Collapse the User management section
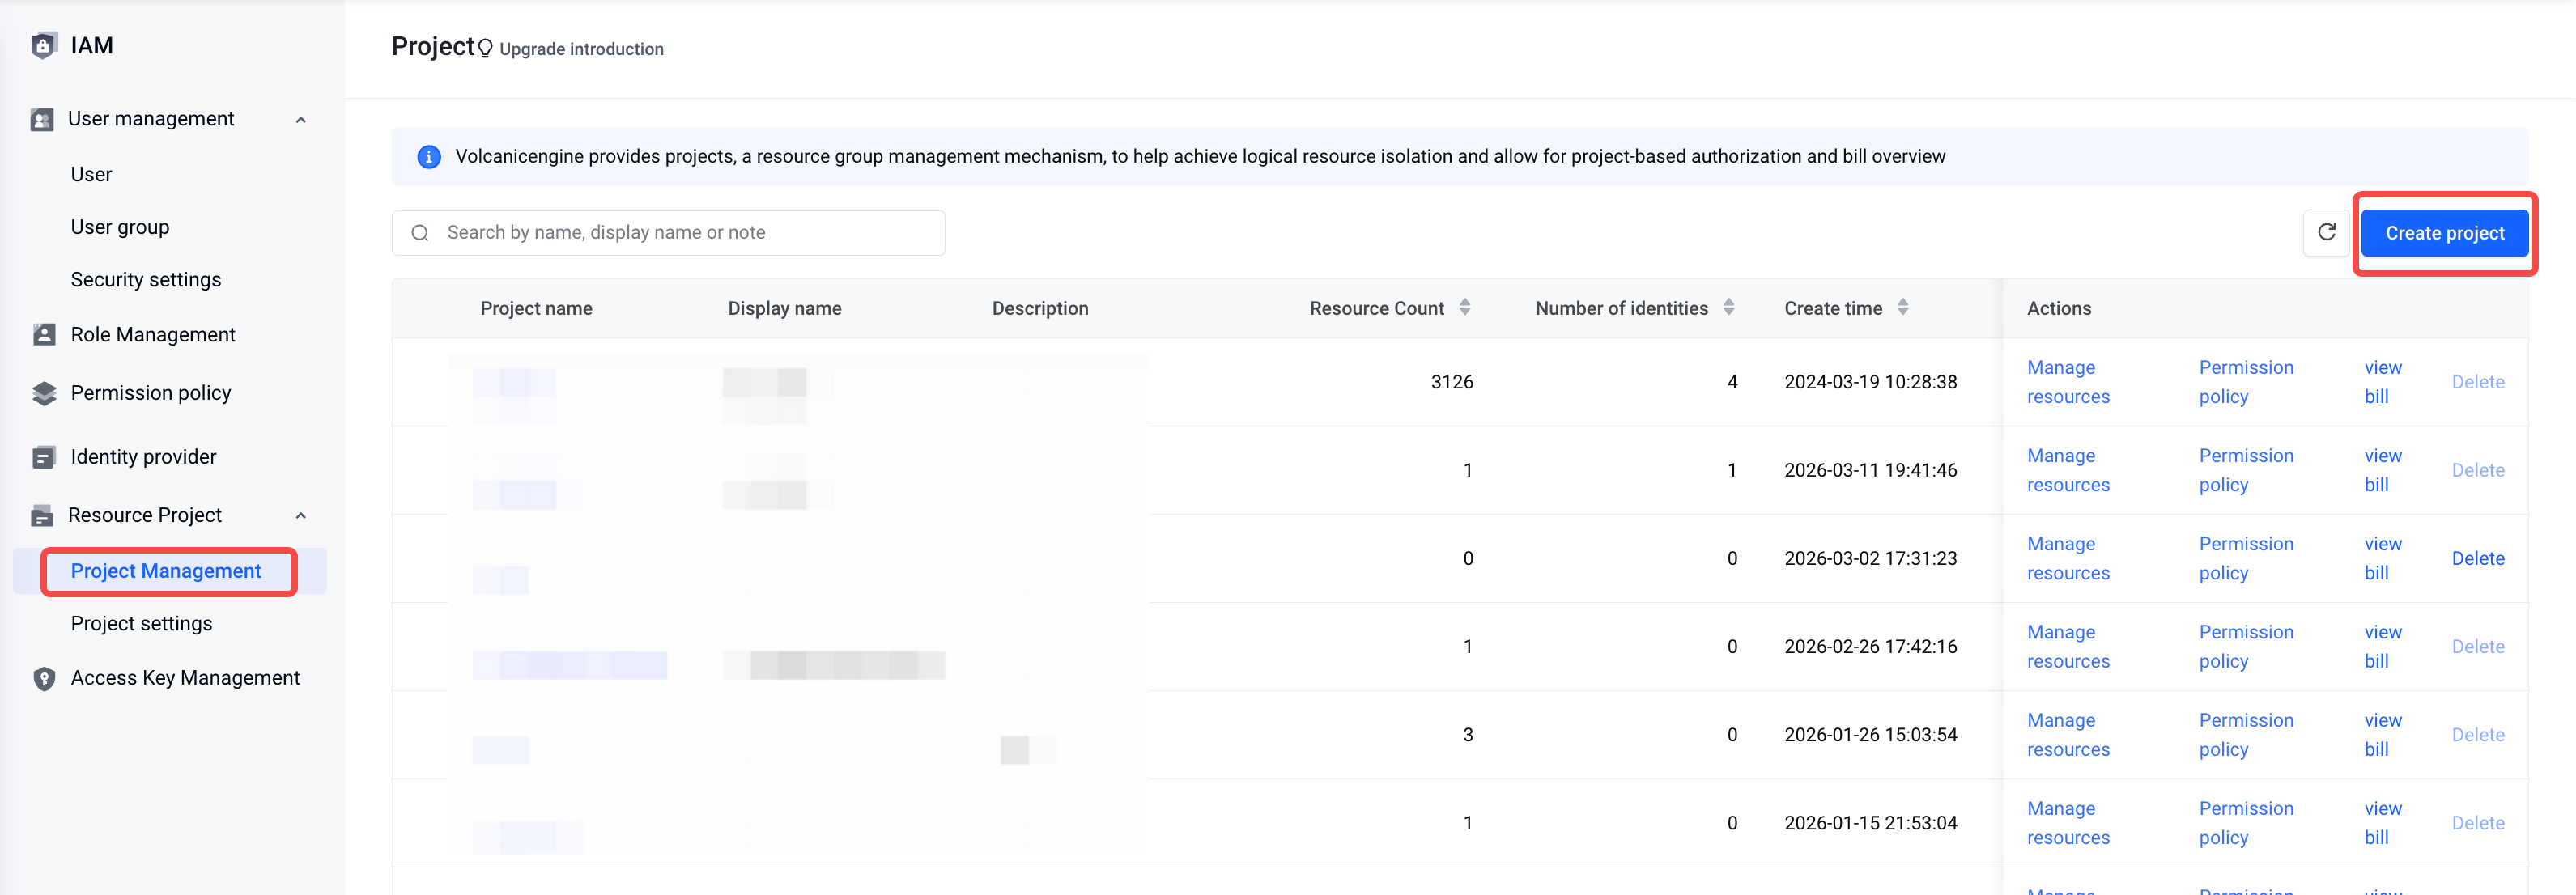This screenshot has width=2576, height=895. click(301, 120)
